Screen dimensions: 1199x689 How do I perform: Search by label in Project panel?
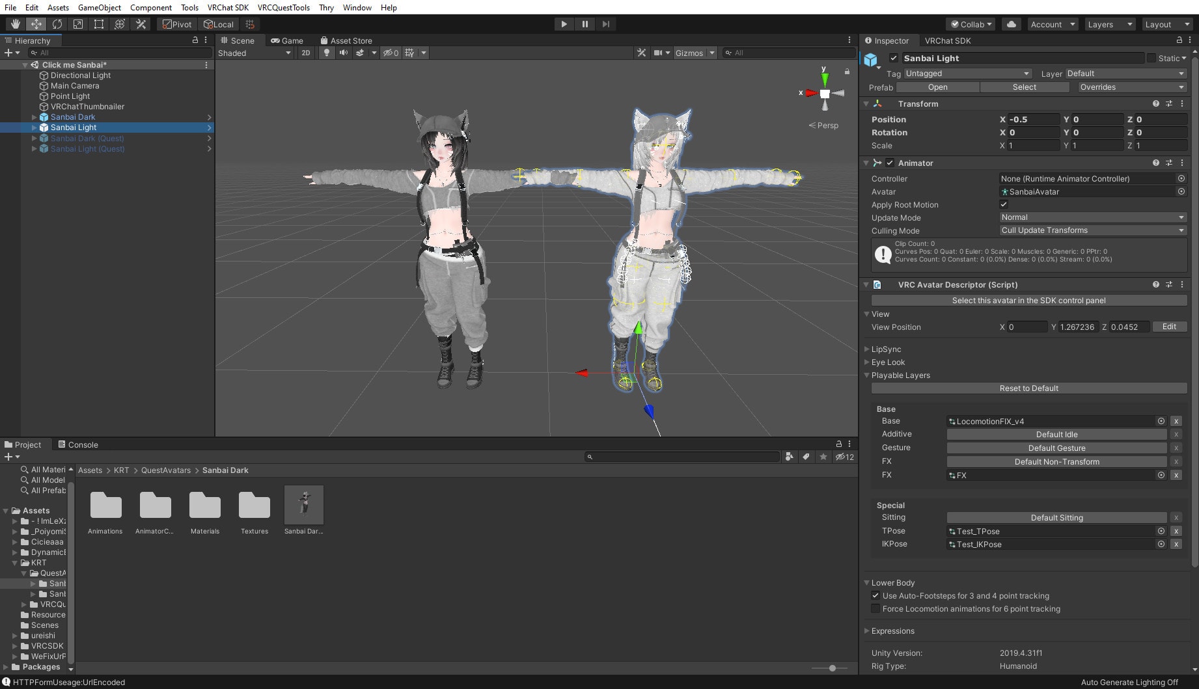806,457
